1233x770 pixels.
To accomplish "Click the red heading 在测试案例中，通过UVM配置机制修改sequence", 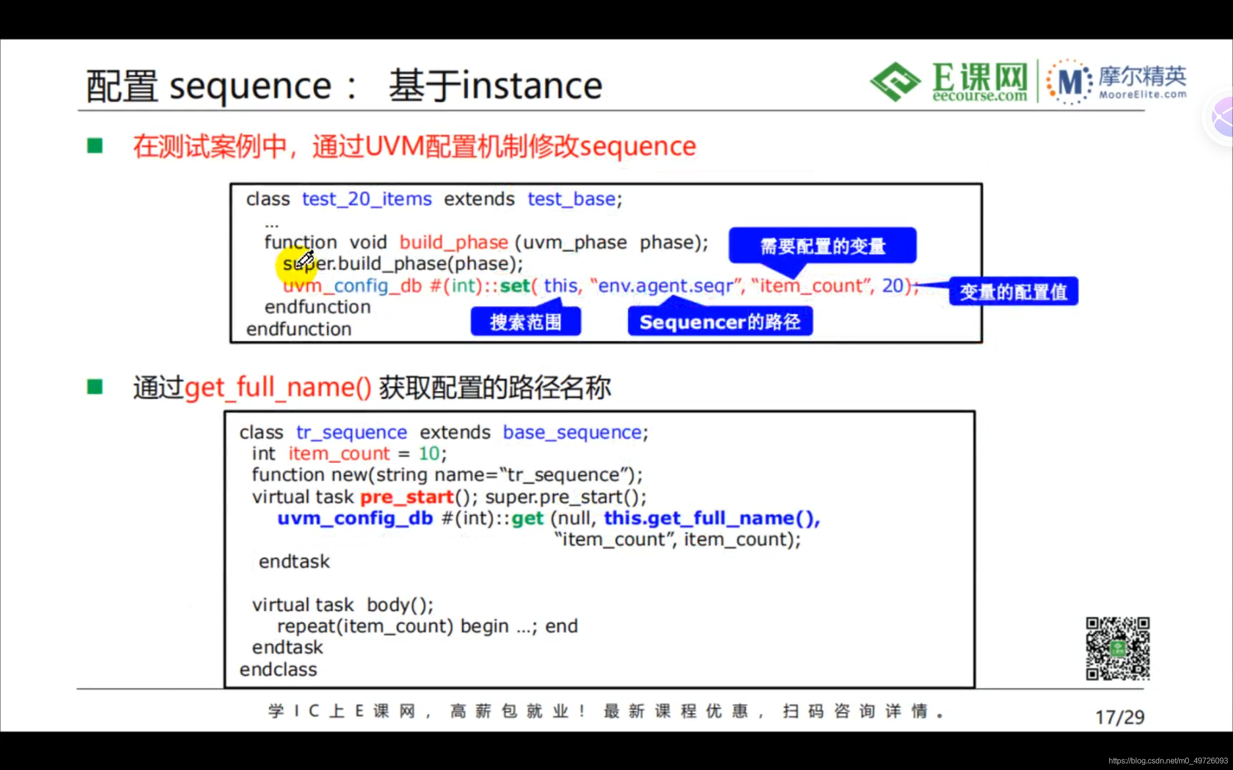I will tap(414, 147).
